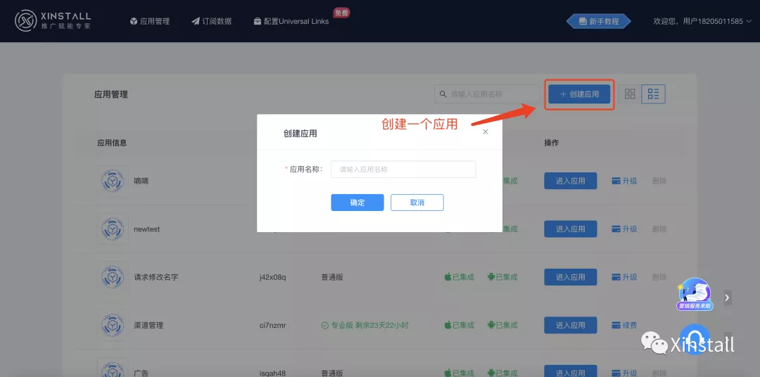Switch to list view layout

point(653,94)
